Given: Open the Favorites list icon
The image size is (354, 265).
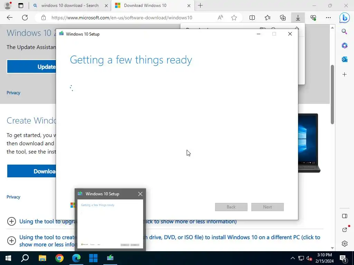Looking at the screenshot, I should pyautogui.click(x=268, y=18).
